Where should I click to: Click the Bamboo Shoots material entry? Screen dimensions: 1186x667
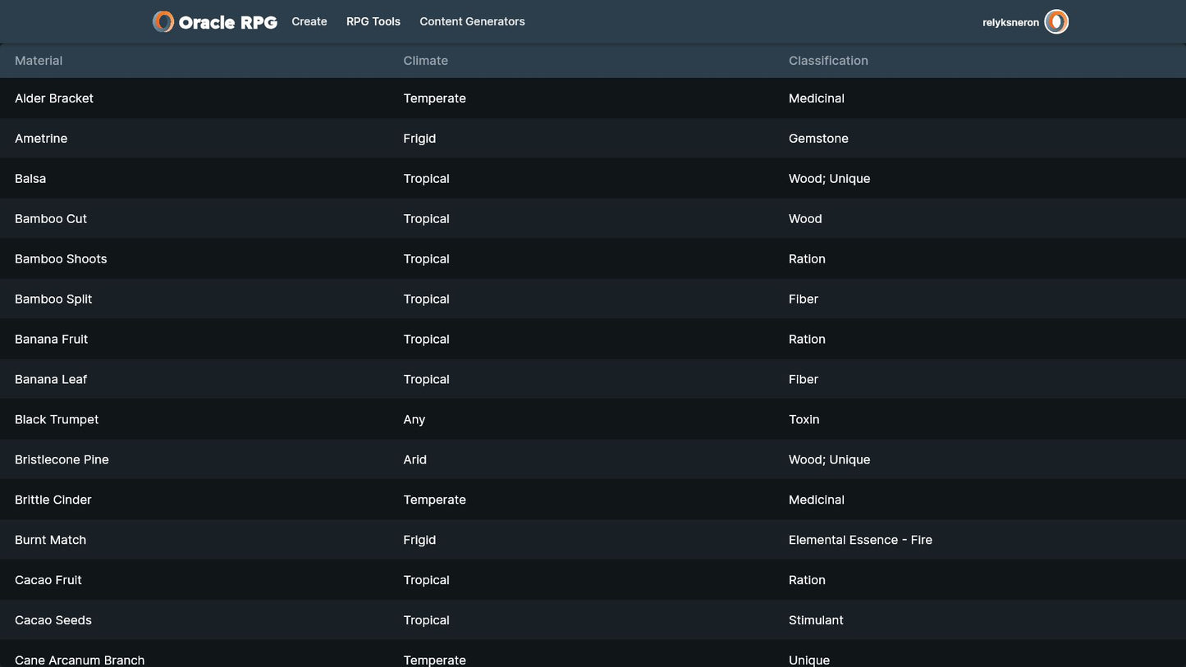coord(61,259)
